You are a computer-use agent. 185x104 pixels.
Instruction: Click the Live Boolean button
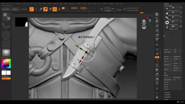pos(24,9)
